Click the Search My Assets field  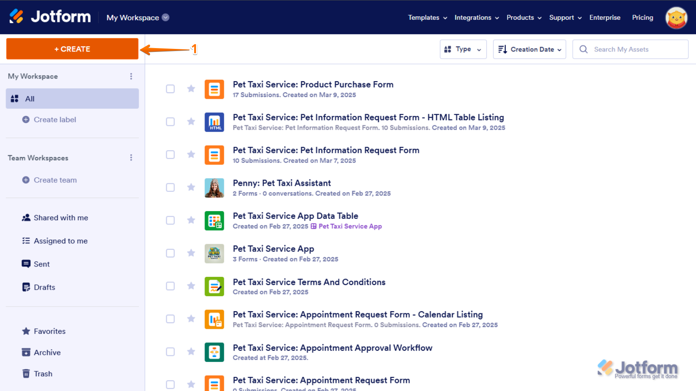[630, 49]
